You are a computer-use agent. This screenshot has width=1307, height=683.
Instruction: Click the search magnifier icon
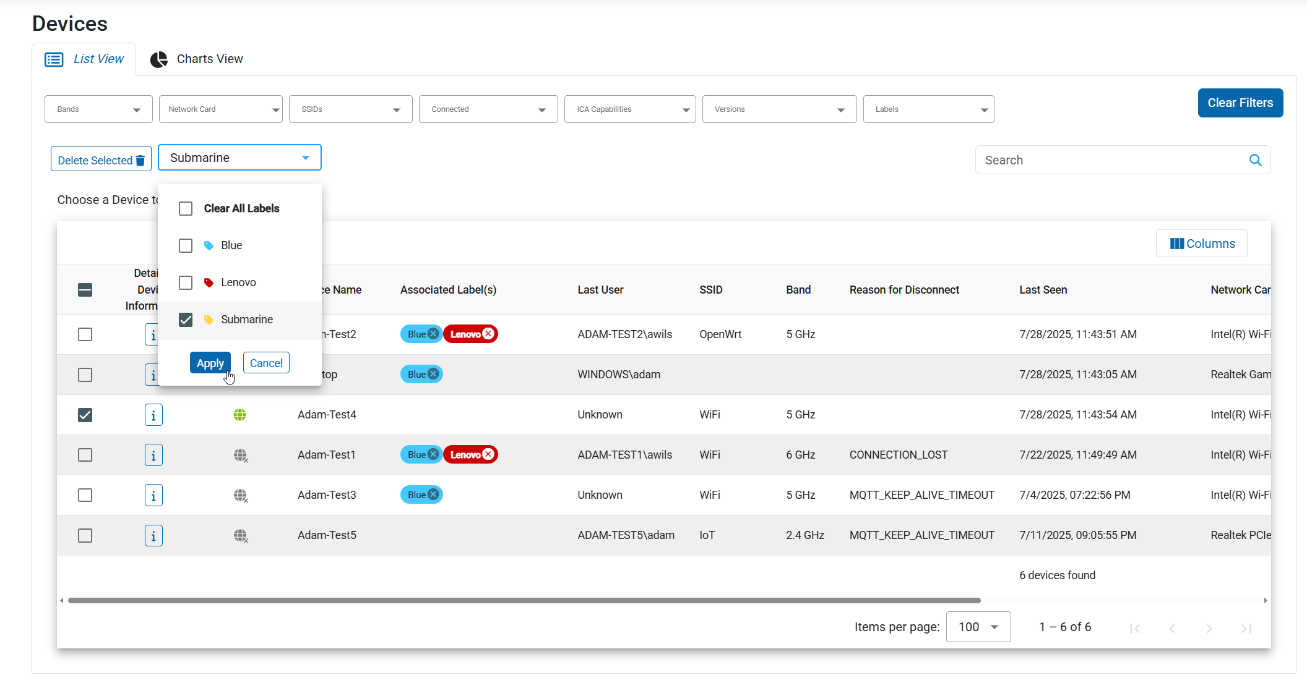pyautogui.click(x=1256, y=160)
